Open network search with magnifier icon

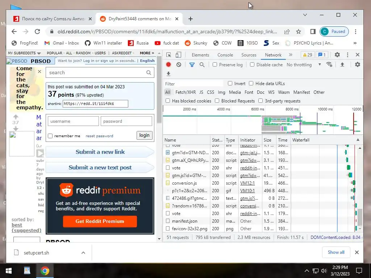pos(202,64)
